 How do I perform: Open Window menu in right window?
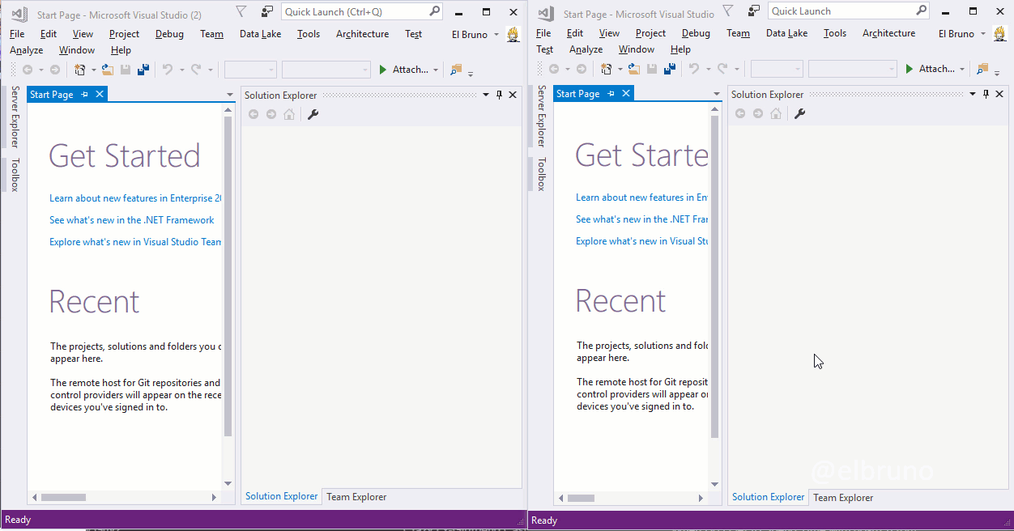point(637,49)
